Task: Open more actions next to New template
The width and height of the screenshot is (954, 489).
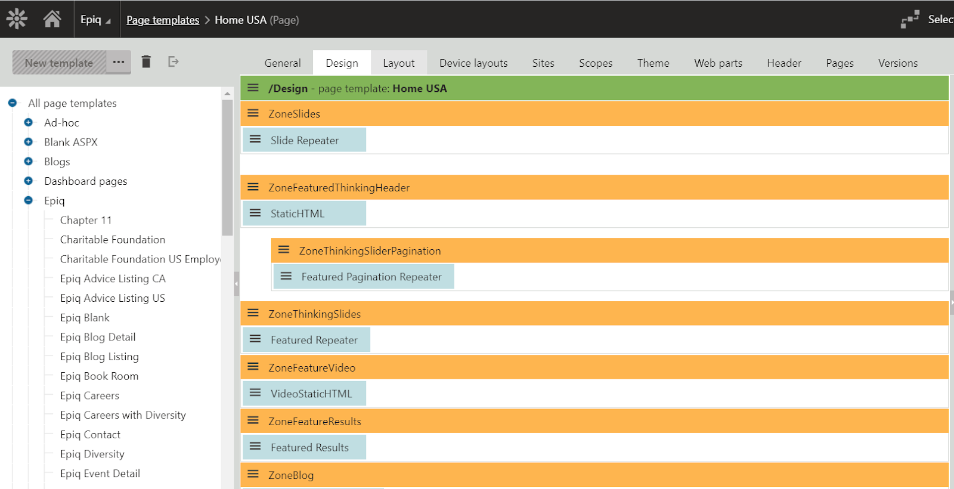Action: coord(119,62)
